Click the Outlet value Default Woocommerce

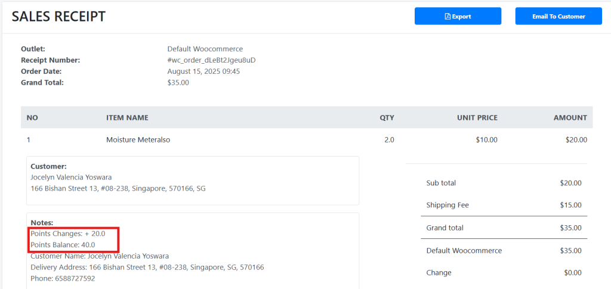(x=205, y=49)
